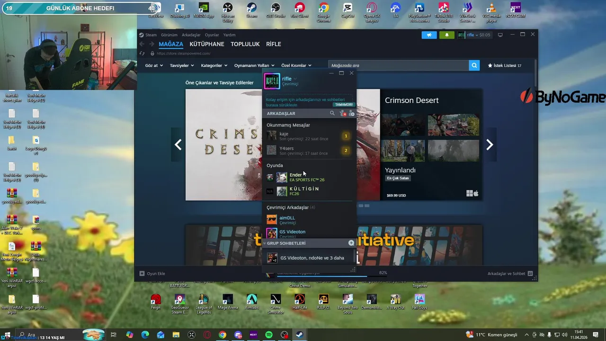Click the TAMAMDIR! button
Image resolution: width=606 pixels, height=341 pixels.
pyautogui.click(x=344, y=104)
